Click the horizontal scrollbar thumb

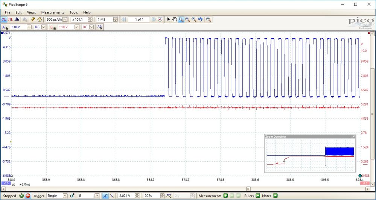[249, 189]
